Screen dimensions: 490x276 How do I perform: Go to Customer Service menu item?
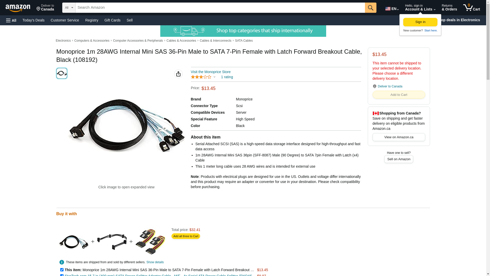(x=65, y=20)
